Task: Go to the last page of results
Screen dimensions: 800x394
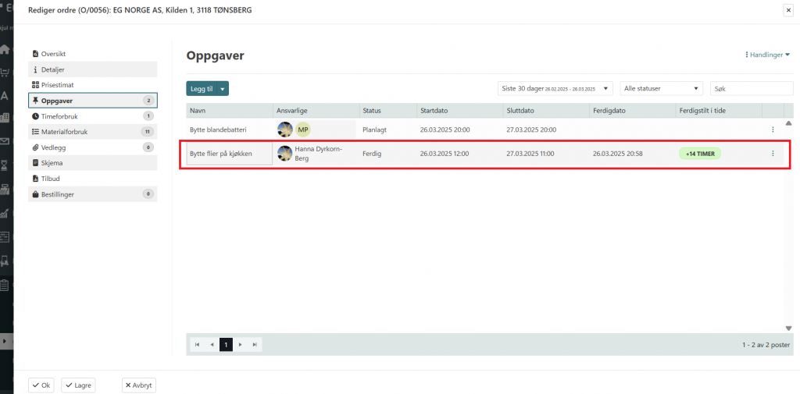Action: point(255,344)
